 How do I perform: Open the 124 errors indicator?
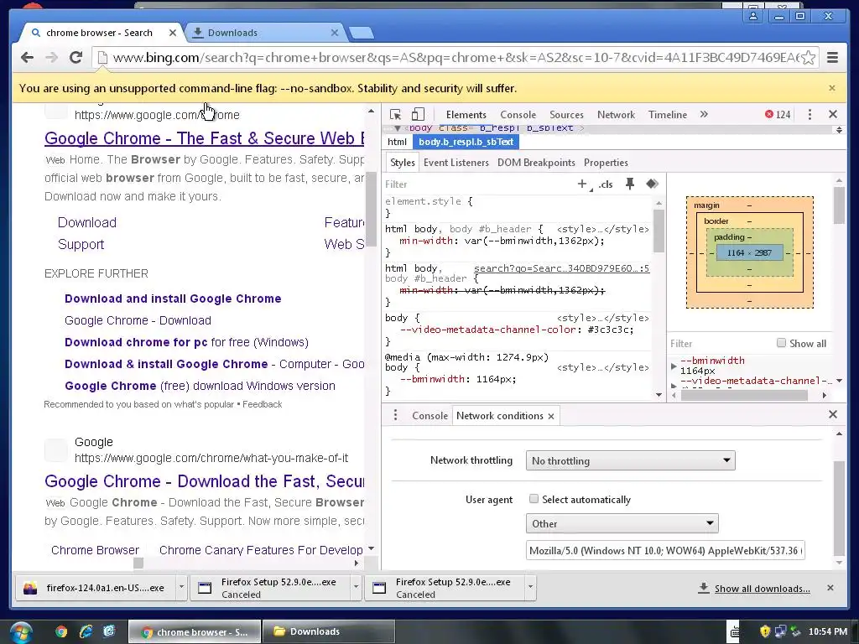tap(778, 114)
